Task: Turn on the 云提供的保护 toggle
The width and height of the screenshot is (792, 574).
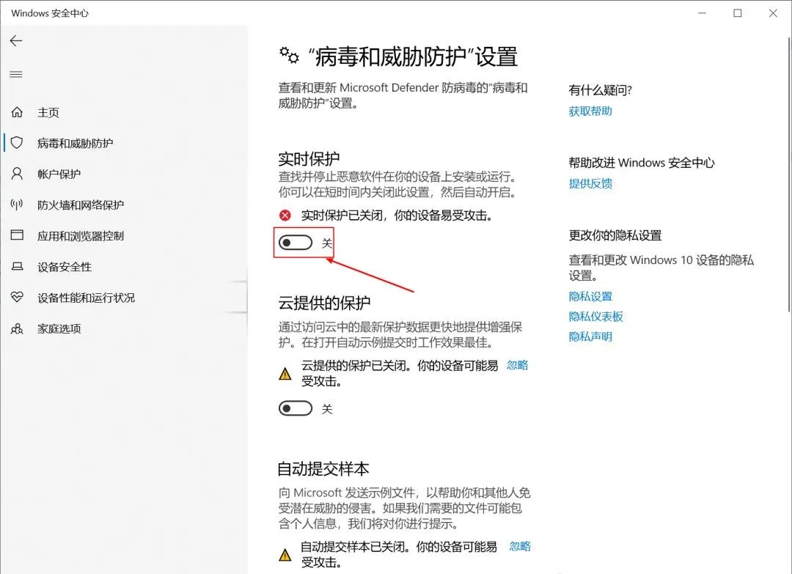Action: 296,408
